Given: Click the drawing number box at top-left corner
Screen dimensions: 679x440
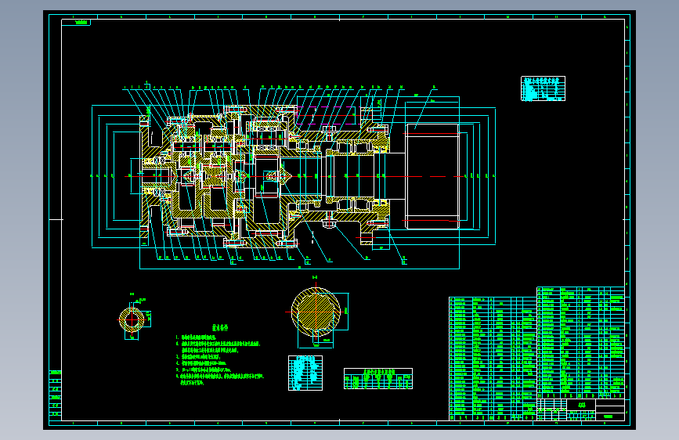Looking at the screenshot, I should point(76,23).
